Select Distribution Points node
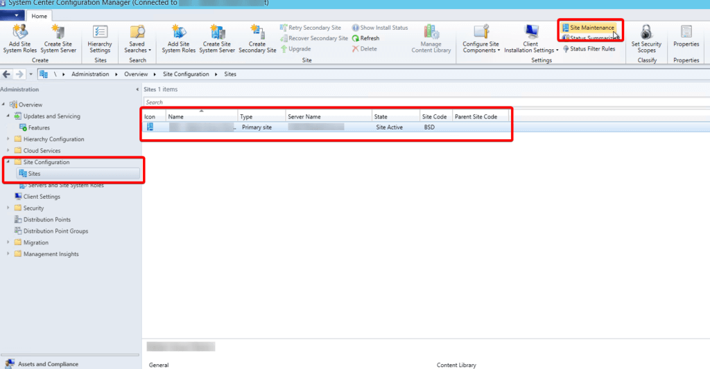 click(42, 219)
